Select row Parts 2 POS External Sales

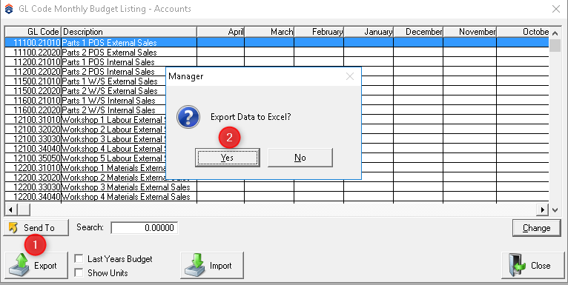point(277,52)
